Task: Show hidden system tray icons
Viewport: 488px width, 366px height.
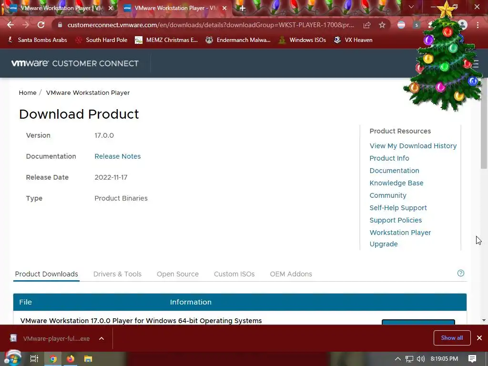Action: 398,359
